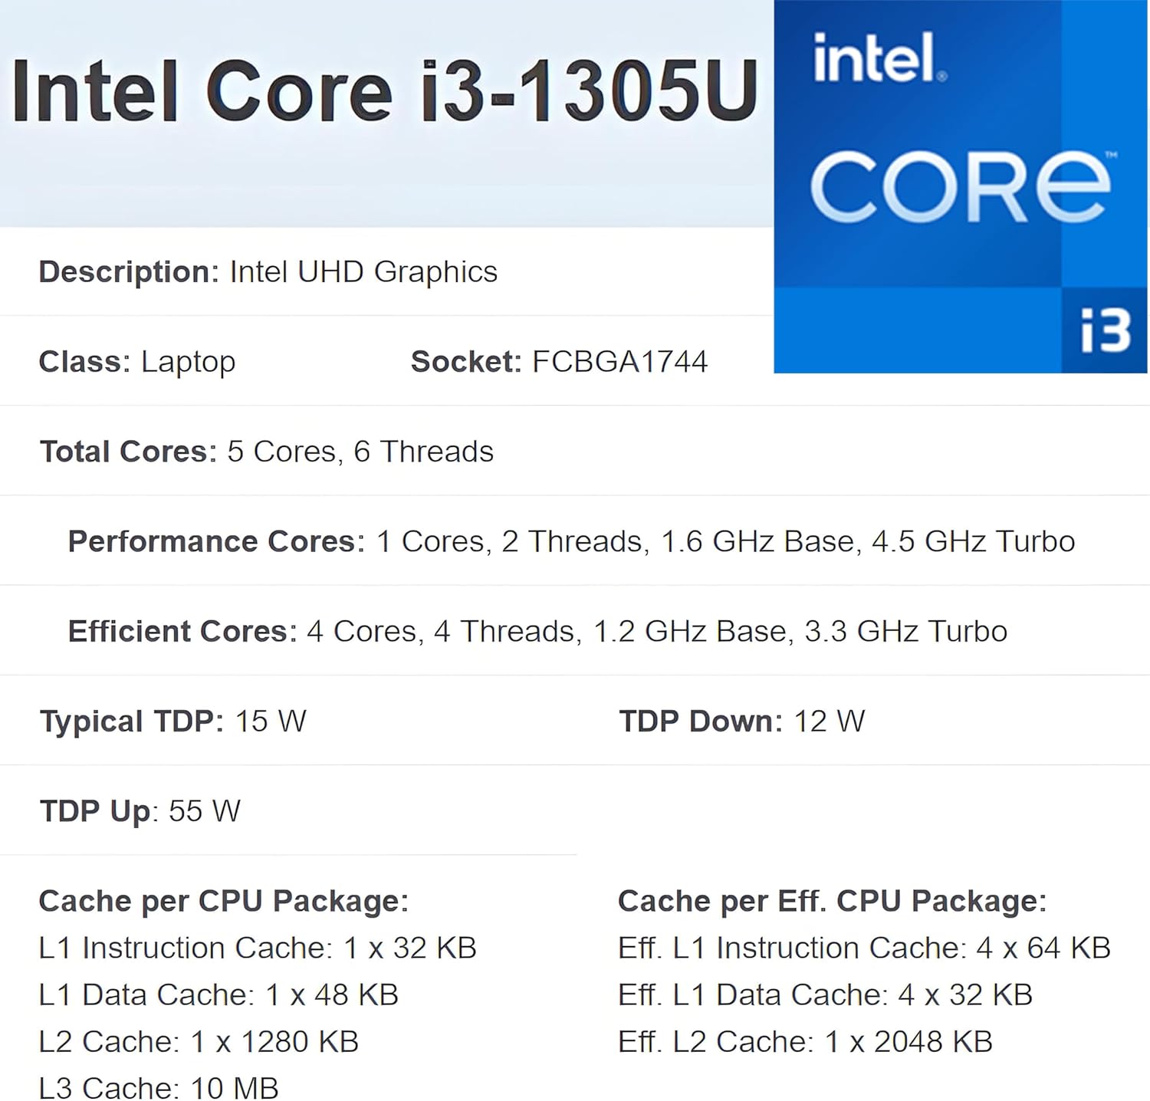
Task: Click the Cache per Eff. CPU Package heading
Action: [x=832, y=902]
